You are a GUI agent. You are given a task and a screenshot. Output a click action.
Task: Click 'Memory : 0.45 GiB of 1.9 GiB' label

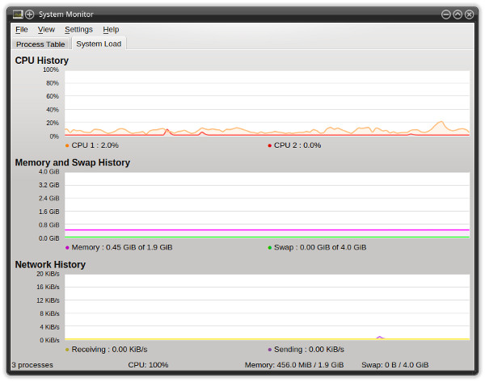(122, 247)
